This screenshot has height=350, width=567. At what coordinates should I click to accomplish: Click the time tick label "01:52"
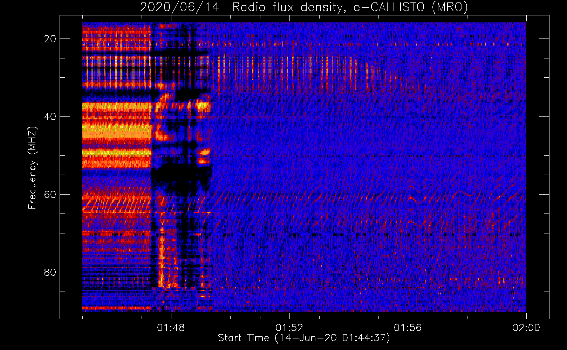(x=289, y=328)
